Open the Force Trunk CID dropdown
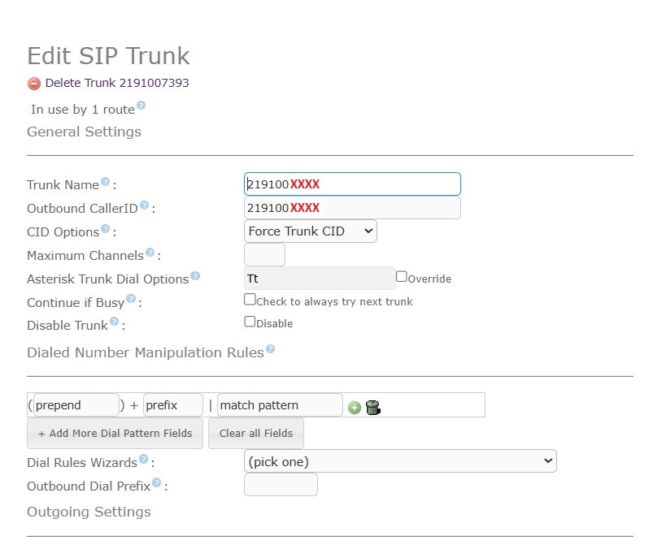The image size is (666, 549). (x=310, y=231)
